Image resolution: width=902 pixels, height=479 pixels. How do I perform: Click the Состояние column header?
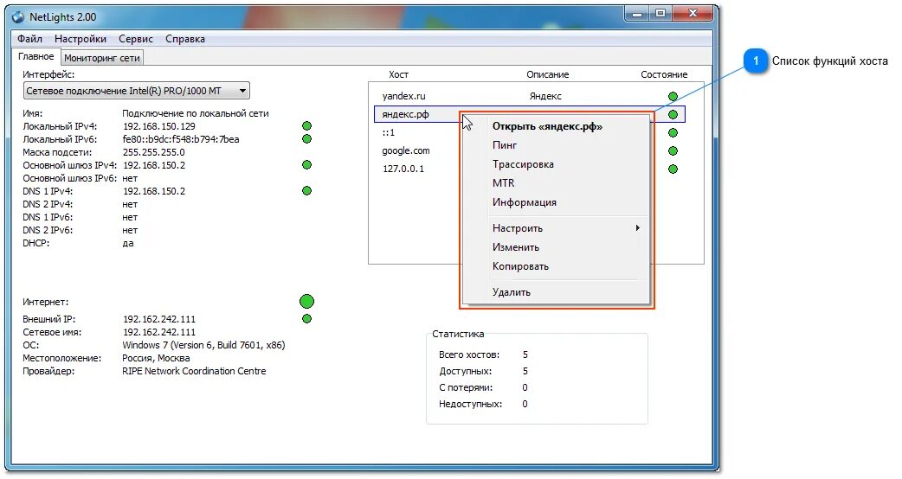(x=664, y=74)
